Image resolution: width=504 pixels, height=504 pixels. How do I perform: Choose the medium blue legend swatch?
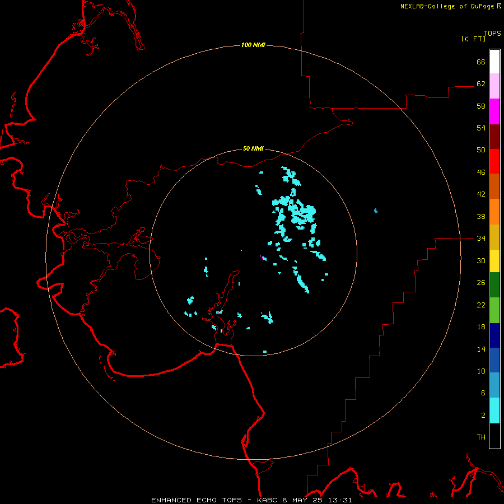click(494, 360)
